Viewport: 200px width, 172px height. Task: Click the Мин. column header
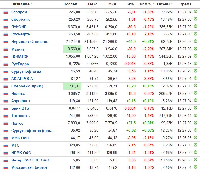(x=113, y=4)
